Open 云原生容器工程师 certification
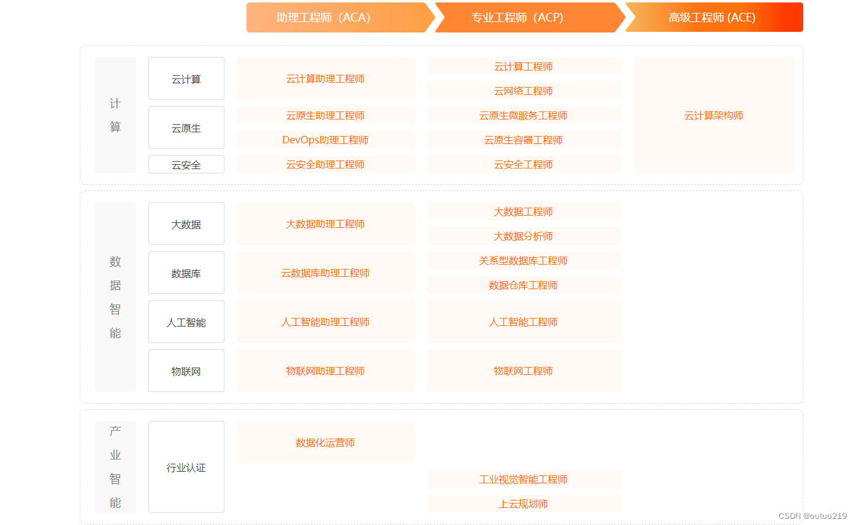This screenshot has height=525, width=856. [x=524, y=140]
